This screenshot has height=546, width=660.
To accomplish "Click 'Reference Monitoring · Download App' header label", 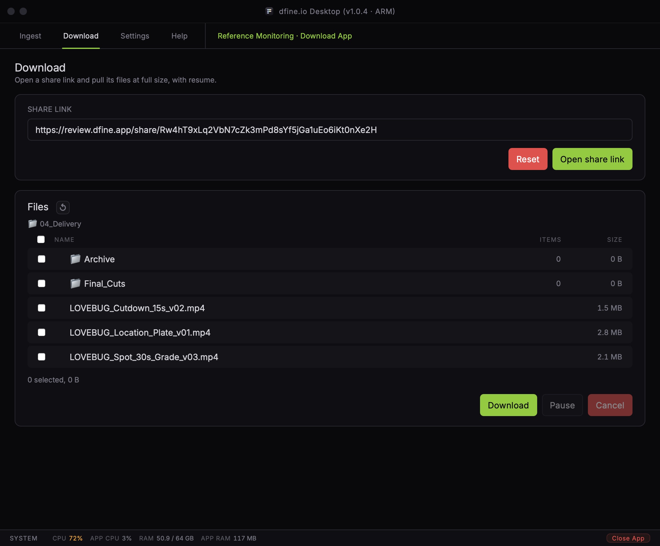I will 285,36.
